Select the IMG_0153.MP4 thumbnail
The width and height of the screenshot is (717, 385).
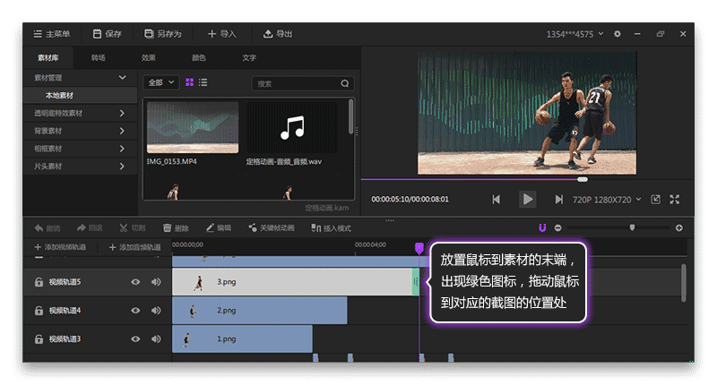pyautogui.click(x=193, y=127)
